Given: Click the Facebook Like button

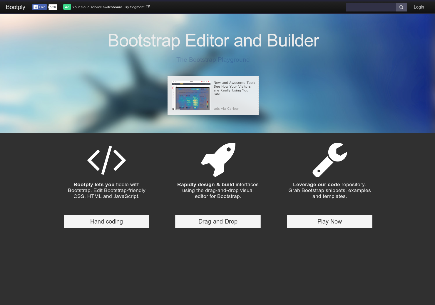Looking at the screenshot, I should 39,7.
